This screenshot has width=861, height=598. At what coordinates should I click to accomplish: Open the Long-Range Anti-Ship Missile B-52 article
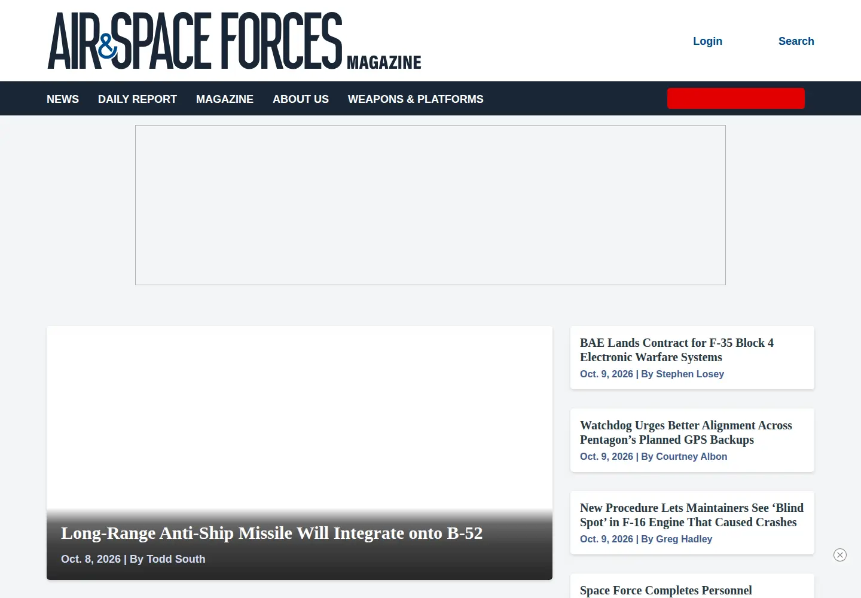coord(271,533)
